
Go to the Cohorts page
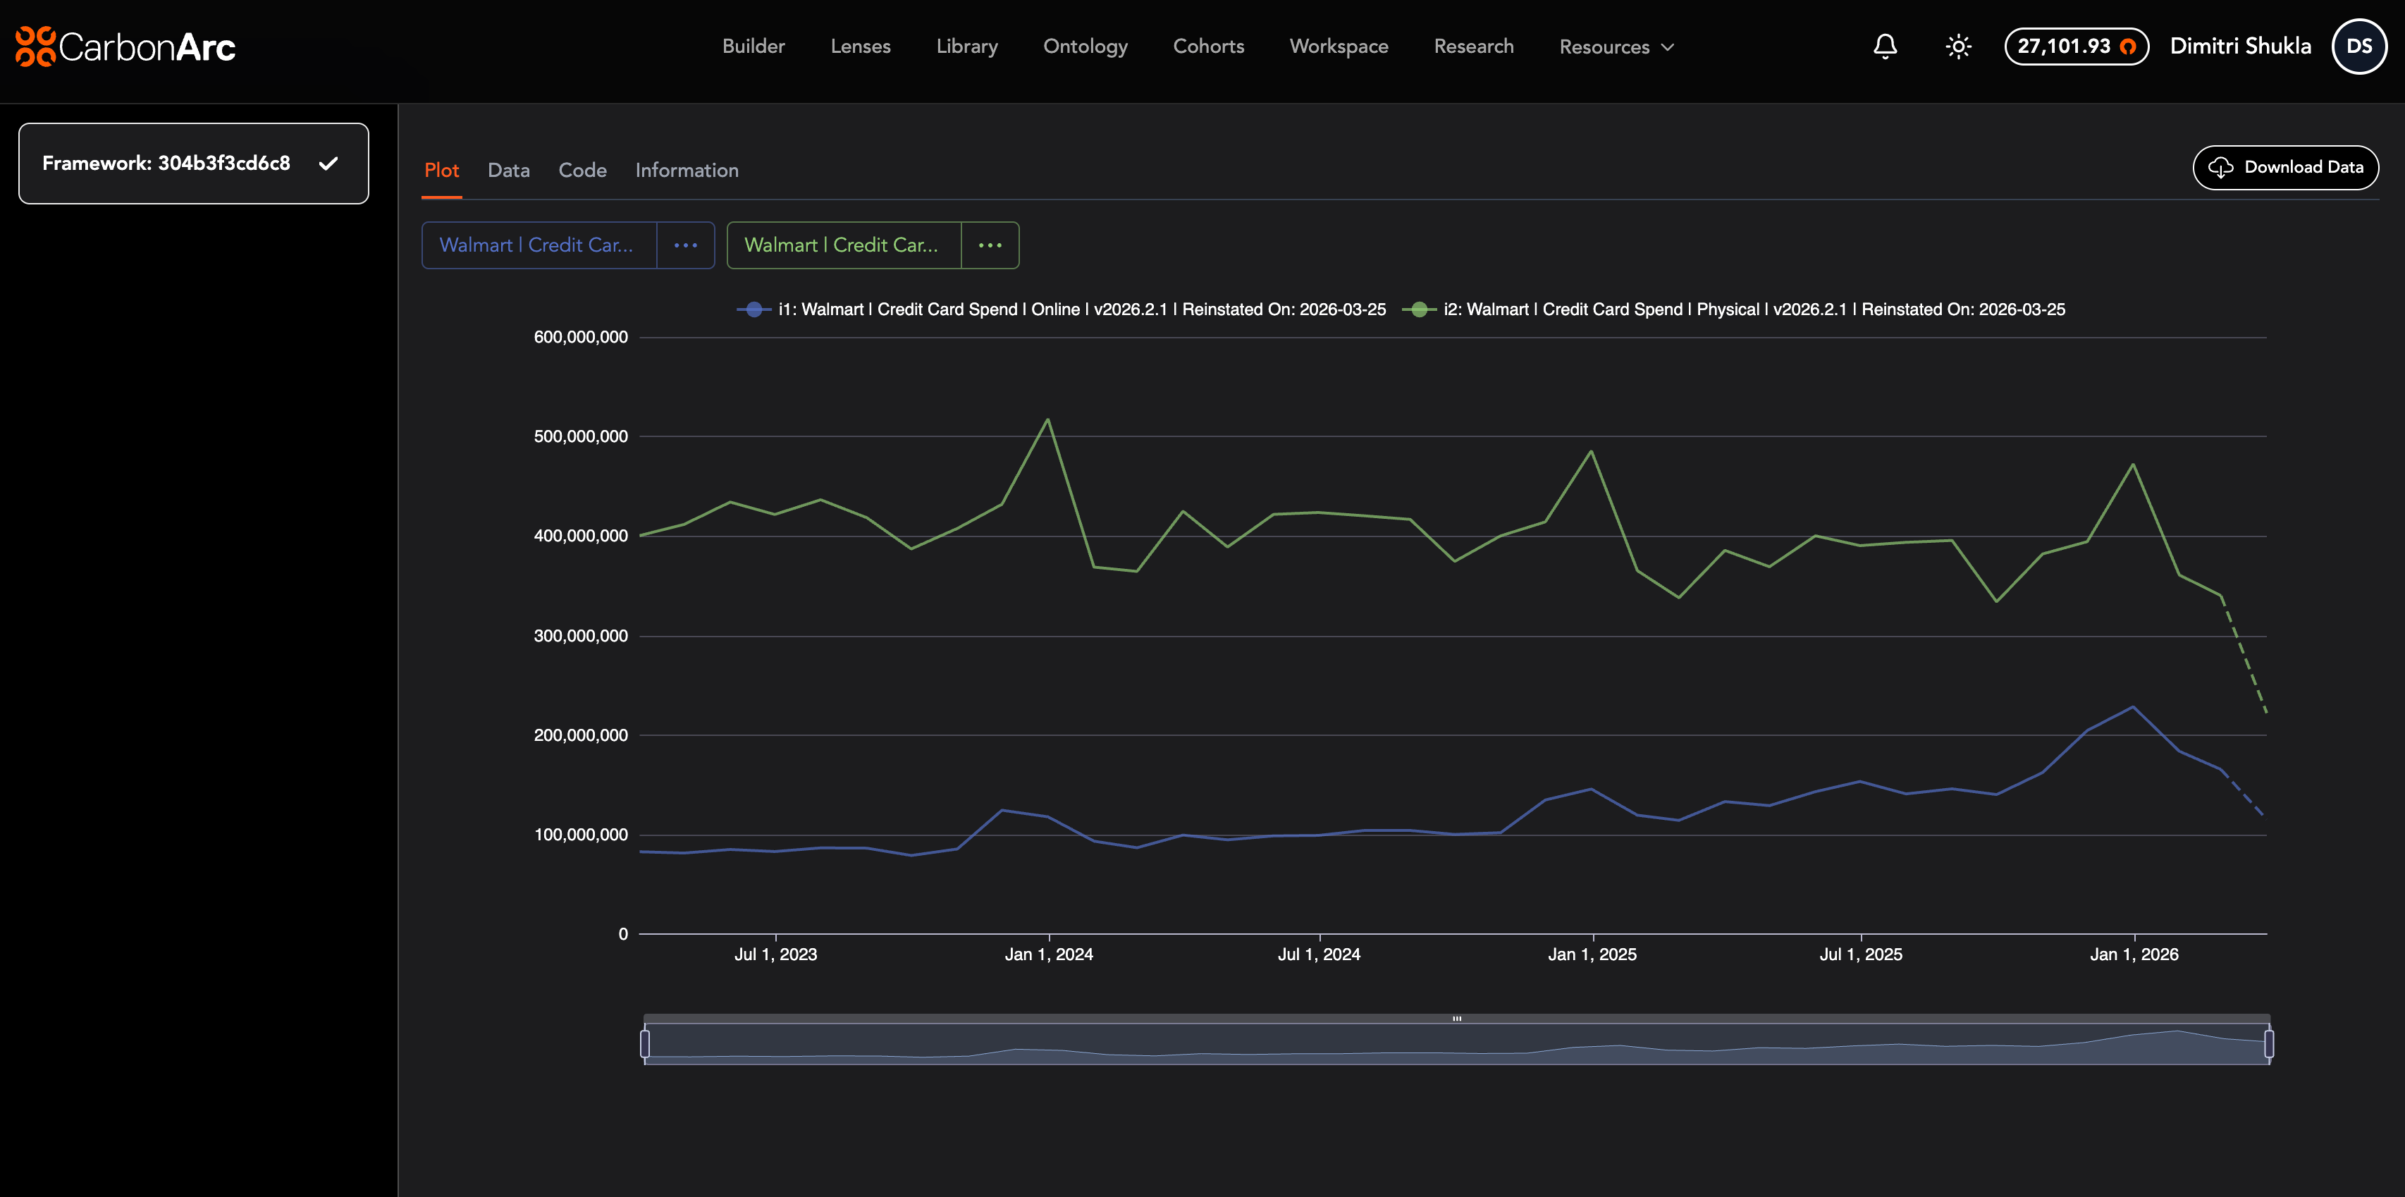1208,47
